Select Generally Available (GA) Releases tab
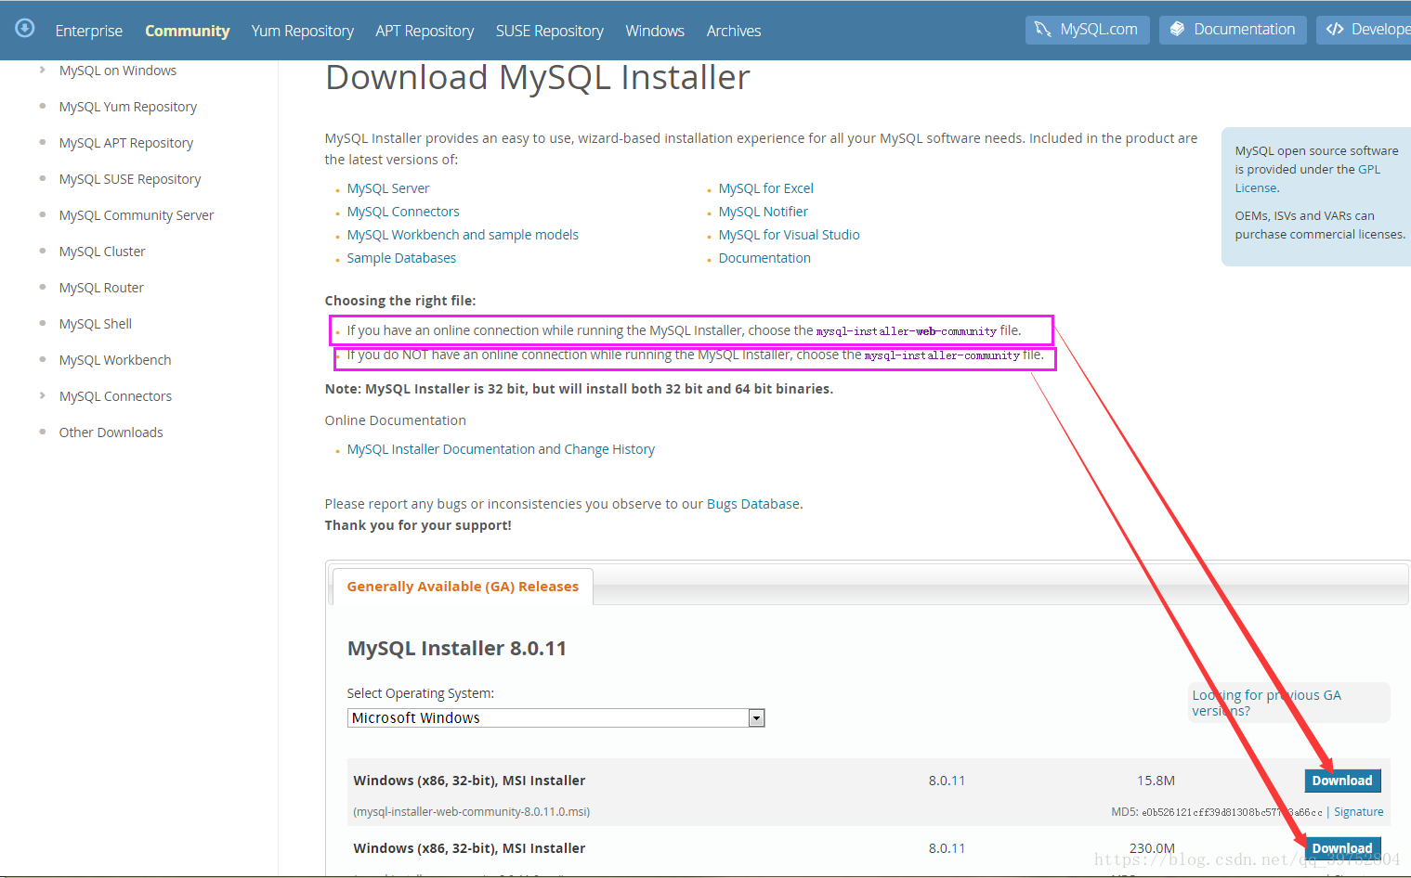This screenshot has width=1411, height=878. [462, 587]
